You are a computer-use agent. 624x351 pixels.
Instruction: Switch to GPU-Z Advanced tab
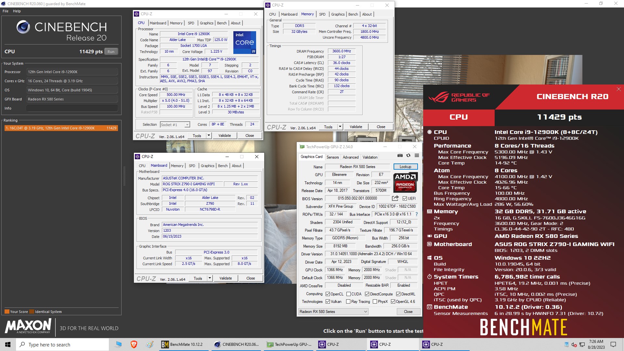[x=351, y=157]
